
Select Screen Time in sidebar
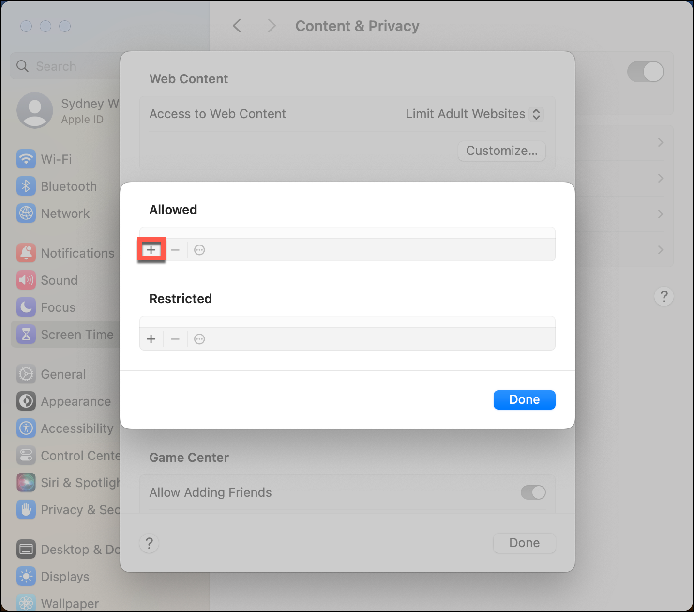65,335
